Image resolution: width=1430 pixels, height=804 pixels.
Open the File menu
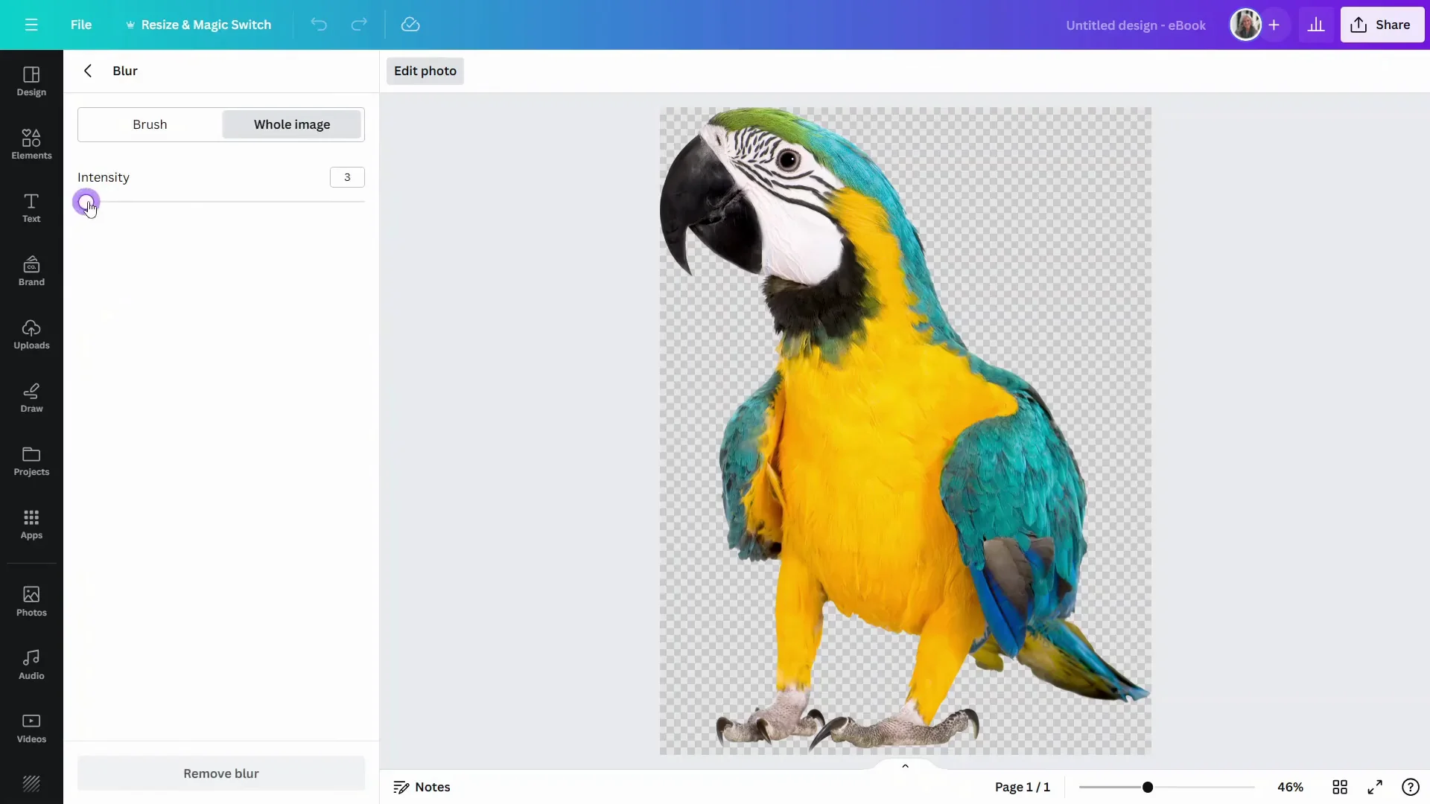point(81,25)
